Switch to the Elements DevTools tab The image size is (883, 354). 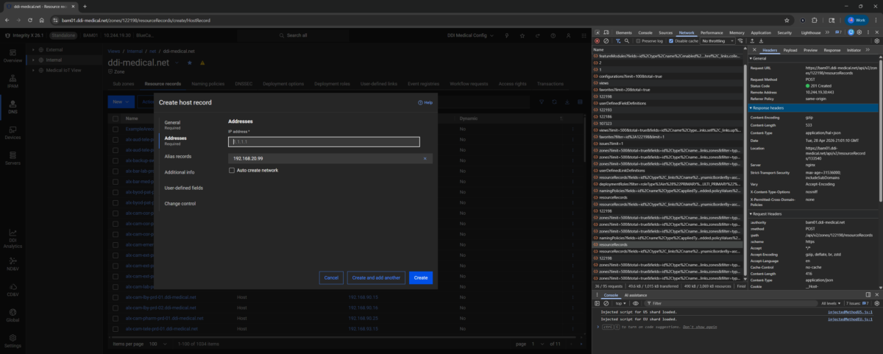623,33
